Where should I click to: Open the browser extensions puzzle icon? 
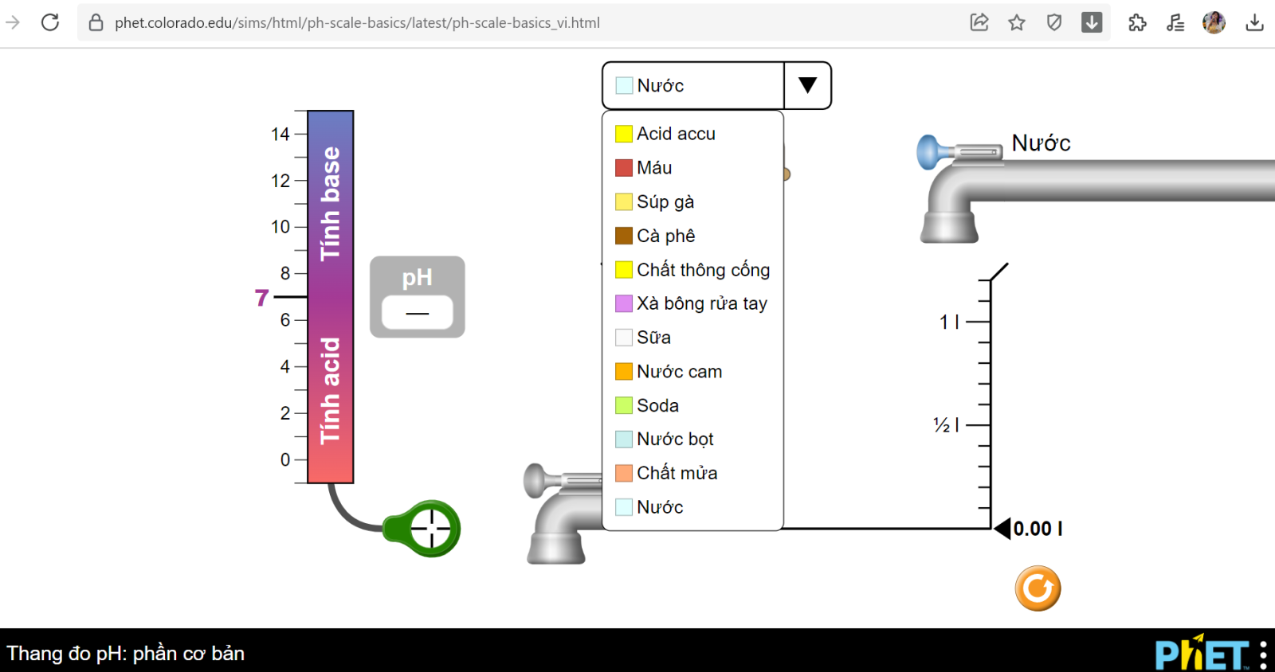tap(1137, 22)
